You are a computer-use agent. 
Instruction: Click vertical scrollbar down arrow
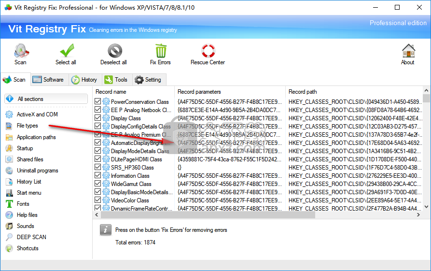click(x=426, y=207)
